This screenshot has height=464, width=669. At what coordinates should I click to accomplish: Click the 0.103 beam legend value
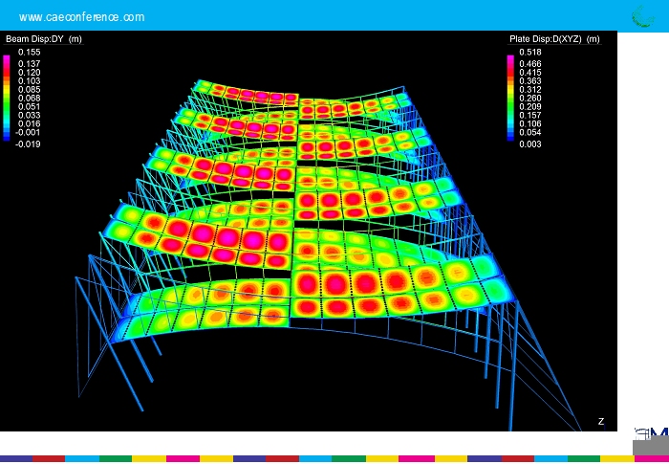[28, 81]
